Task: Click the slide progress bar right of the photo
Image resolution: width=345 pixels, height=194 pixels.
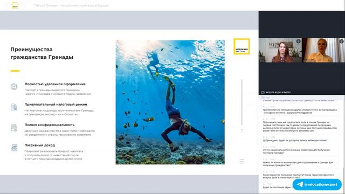Action: click(242, 102)
